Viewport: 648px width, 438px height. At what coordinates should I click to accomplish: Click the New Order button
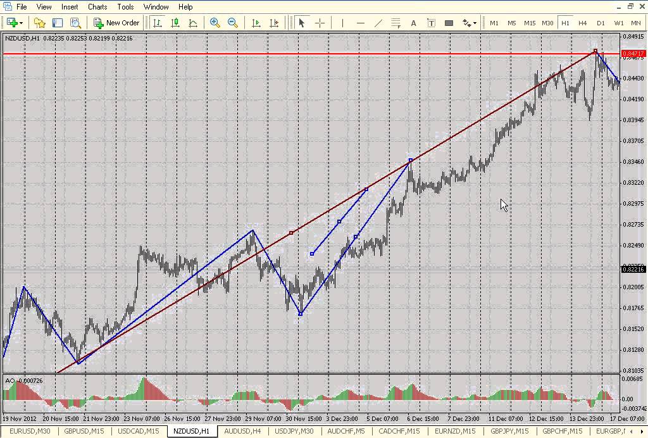click(x=116, y=23)
